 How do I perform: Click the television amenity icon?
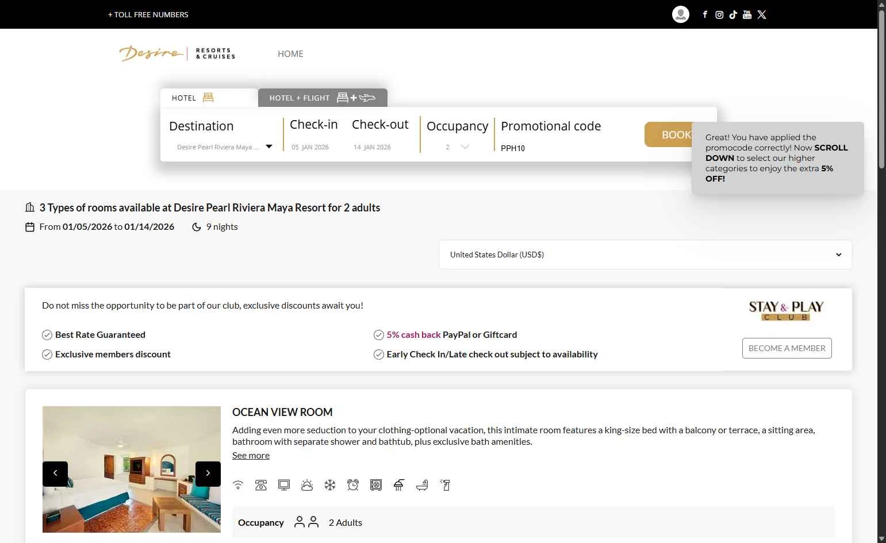click(284, 485)
